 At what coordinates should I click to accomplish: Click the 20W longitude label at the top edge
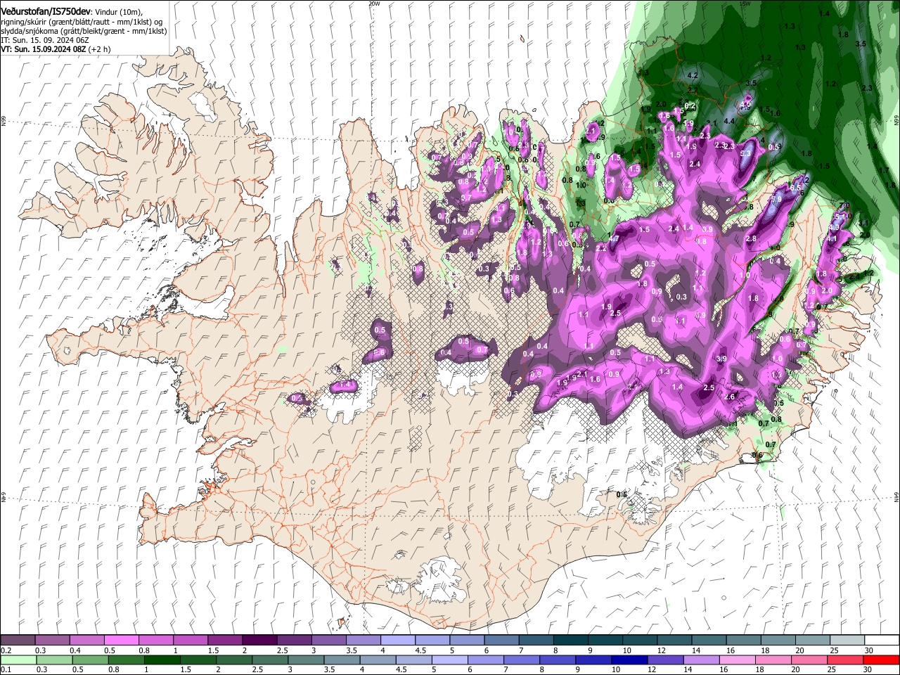tap(374, 3)
